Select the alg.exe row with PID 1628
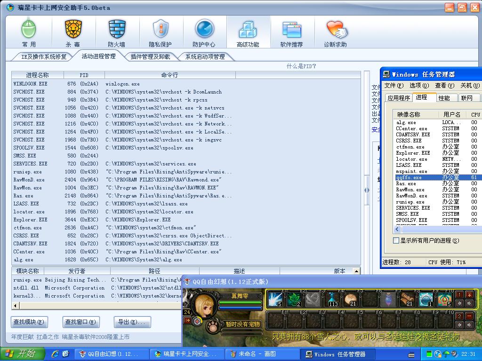The height and width of the screenshot is (361, 482). tap(186, 259)
